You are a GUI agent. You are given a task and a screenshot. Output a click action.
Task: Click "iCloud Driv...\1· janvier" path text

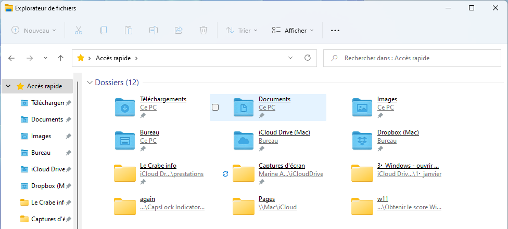[410, 174]
